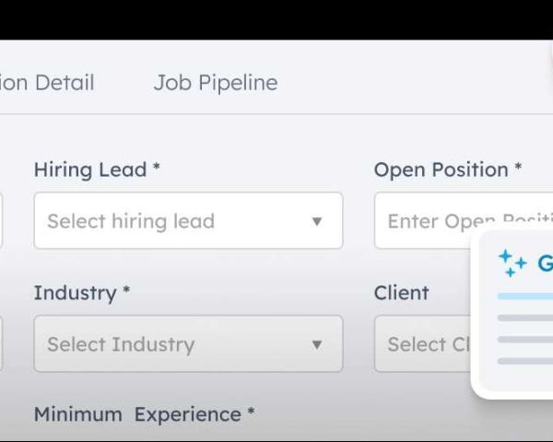
Task: Open the partially visible Detail tab
Action: tap(47, 83)
